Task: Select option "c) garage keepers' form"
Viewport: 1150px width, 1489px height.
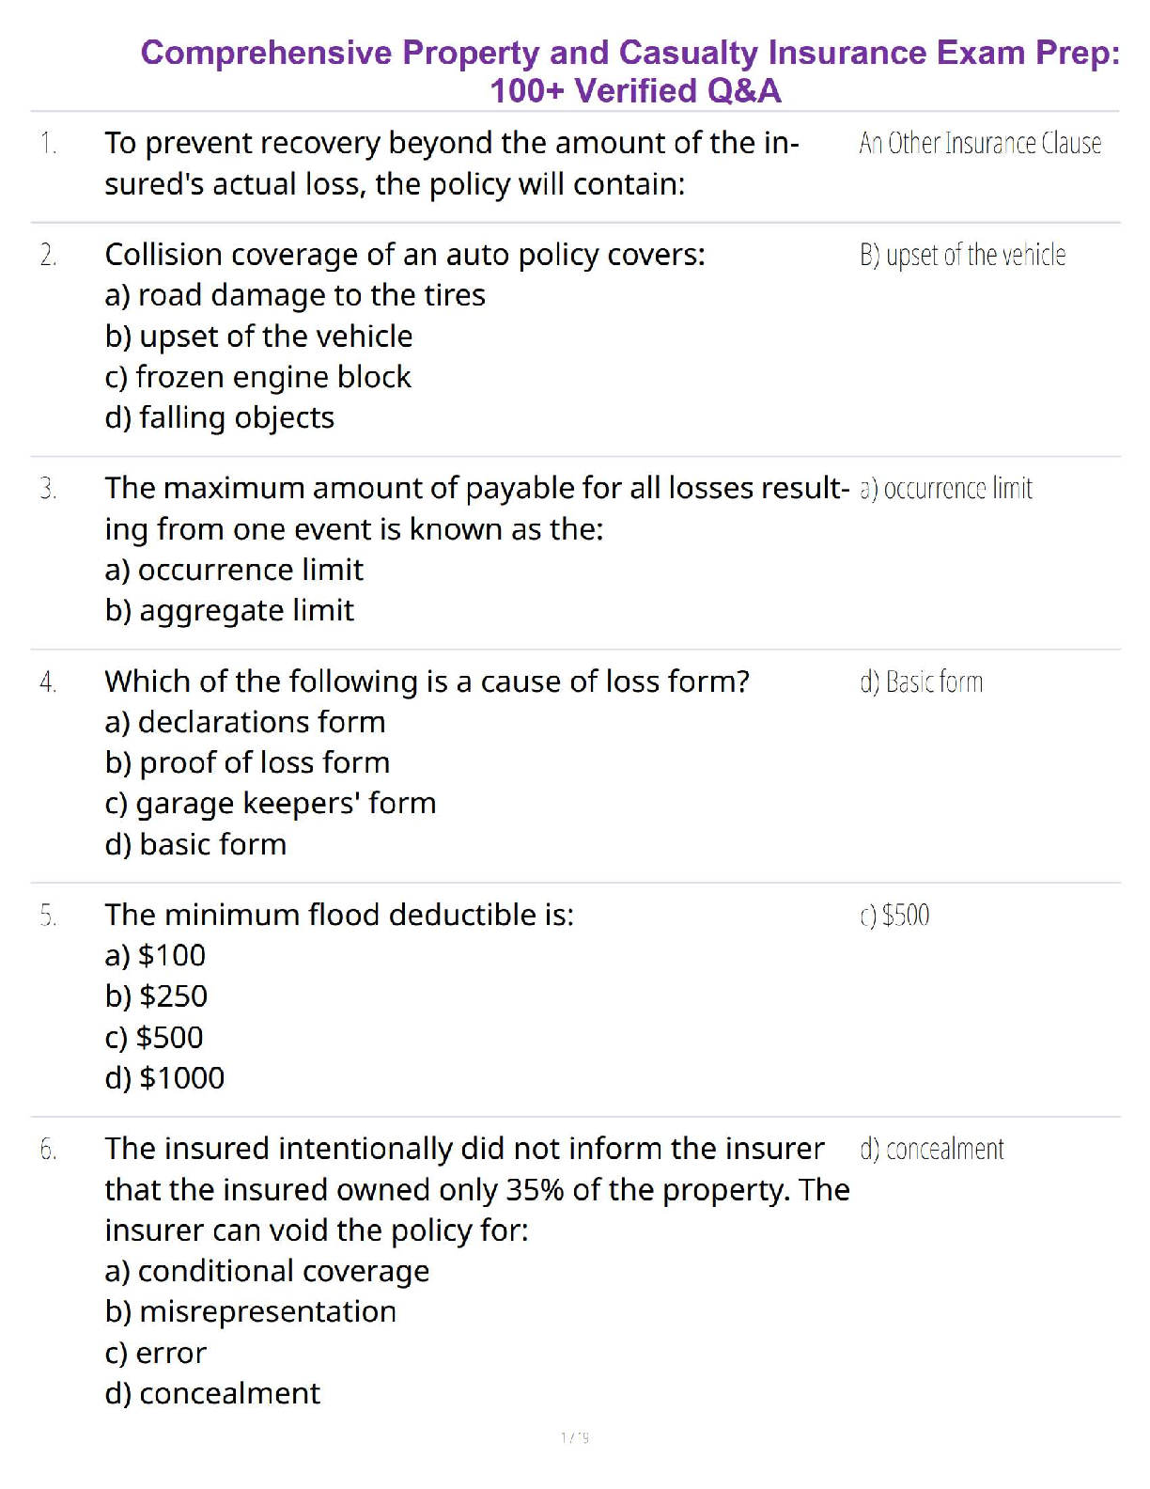Action: tap(271, 804)
